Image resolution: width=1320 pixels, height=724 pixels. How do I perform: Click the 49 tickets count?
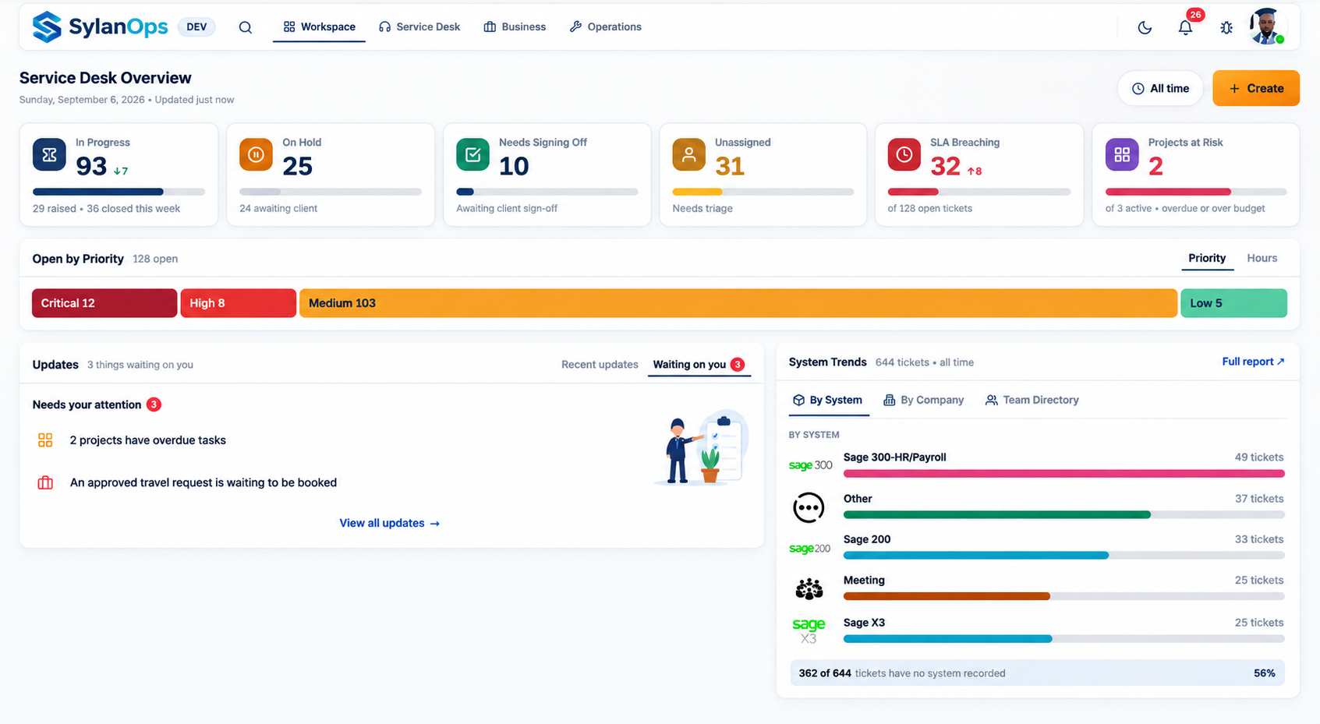click(1258, 457)
